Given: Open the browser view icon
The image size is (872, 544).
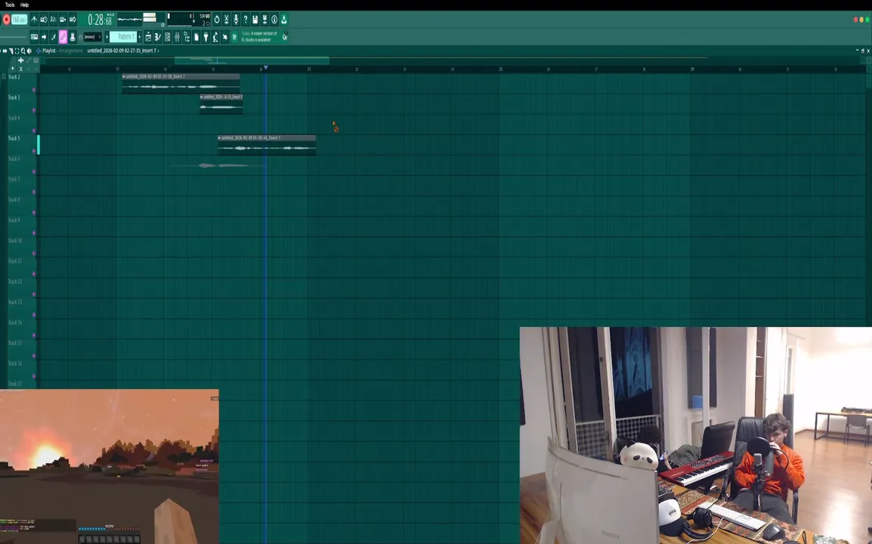Looking at the screenshot, I should click(x=187, y=37).
